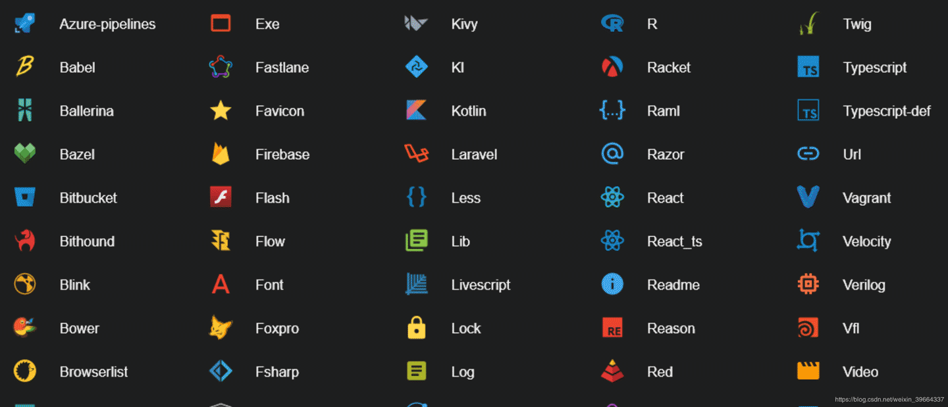
Task: Select the Laravel icon
Action: point(417,154)
